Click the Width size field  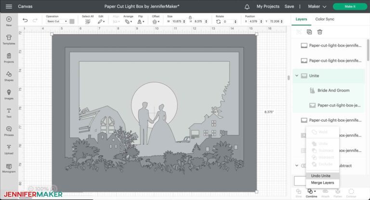click(177, 21)
